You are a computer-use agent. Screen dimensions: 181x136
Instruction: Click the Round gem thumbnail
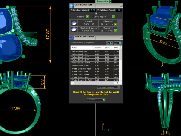74,23
